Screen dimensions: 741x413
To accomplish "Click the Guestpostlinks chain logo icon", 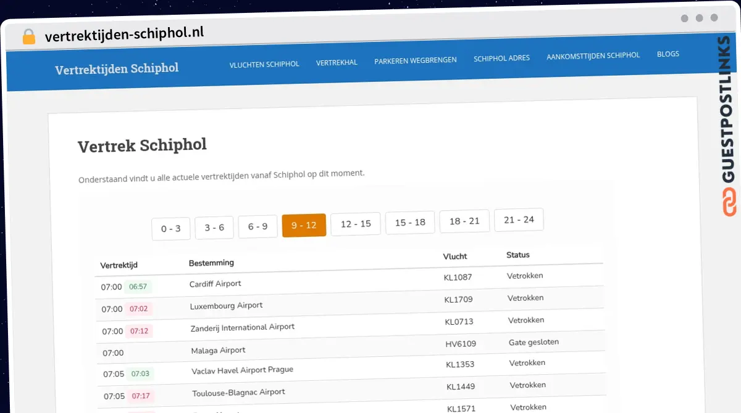I will tap(729, 203).
